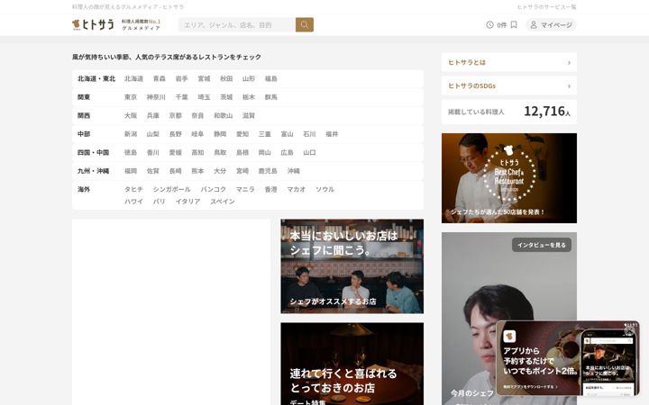Open Best Chef & Restaurant banner
The width and height of the screenshot is (649, 405).
pyautogui.click(x=509, y=178)
